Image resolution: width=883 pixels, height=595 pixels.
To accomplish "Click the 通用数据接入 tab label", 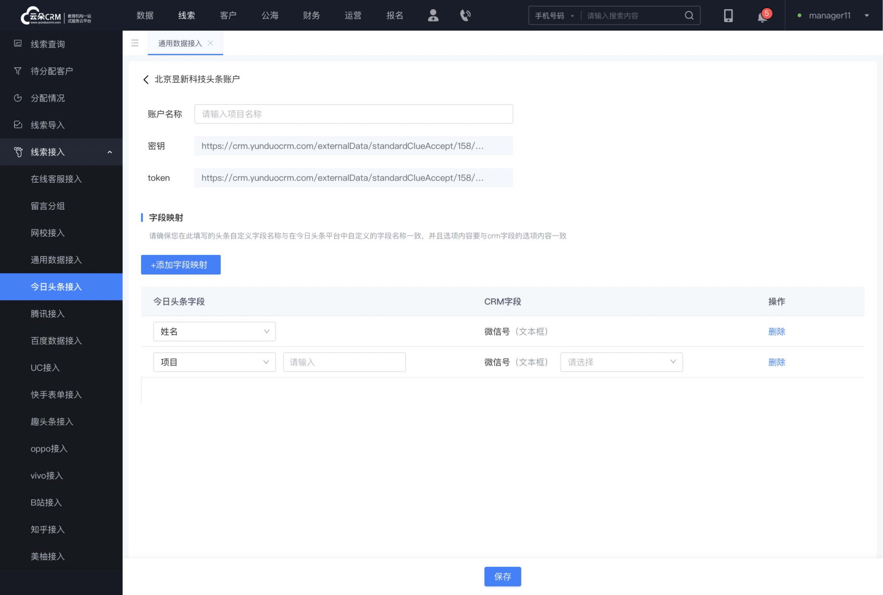I will [179, 43].
